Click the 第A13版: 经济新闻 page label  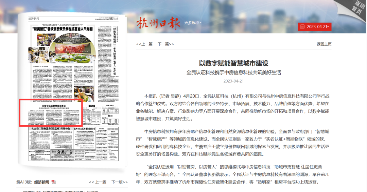point(33,182)
